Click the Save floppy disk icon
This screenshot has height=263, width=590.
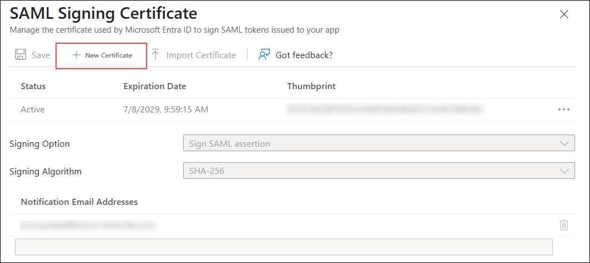click(x=20, y=55)
